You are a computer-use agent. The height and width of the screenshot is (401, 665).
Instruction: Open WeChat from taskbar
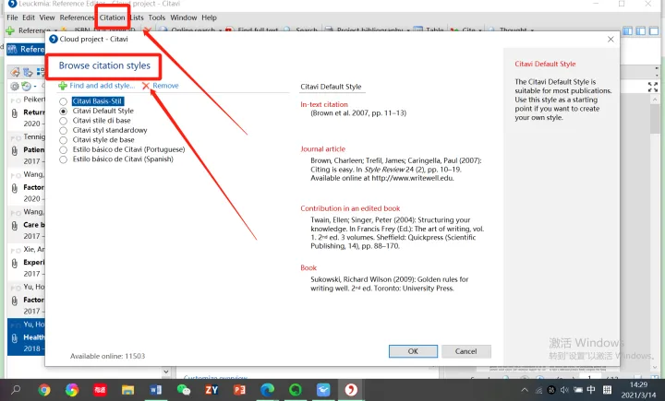click(183, 390)
